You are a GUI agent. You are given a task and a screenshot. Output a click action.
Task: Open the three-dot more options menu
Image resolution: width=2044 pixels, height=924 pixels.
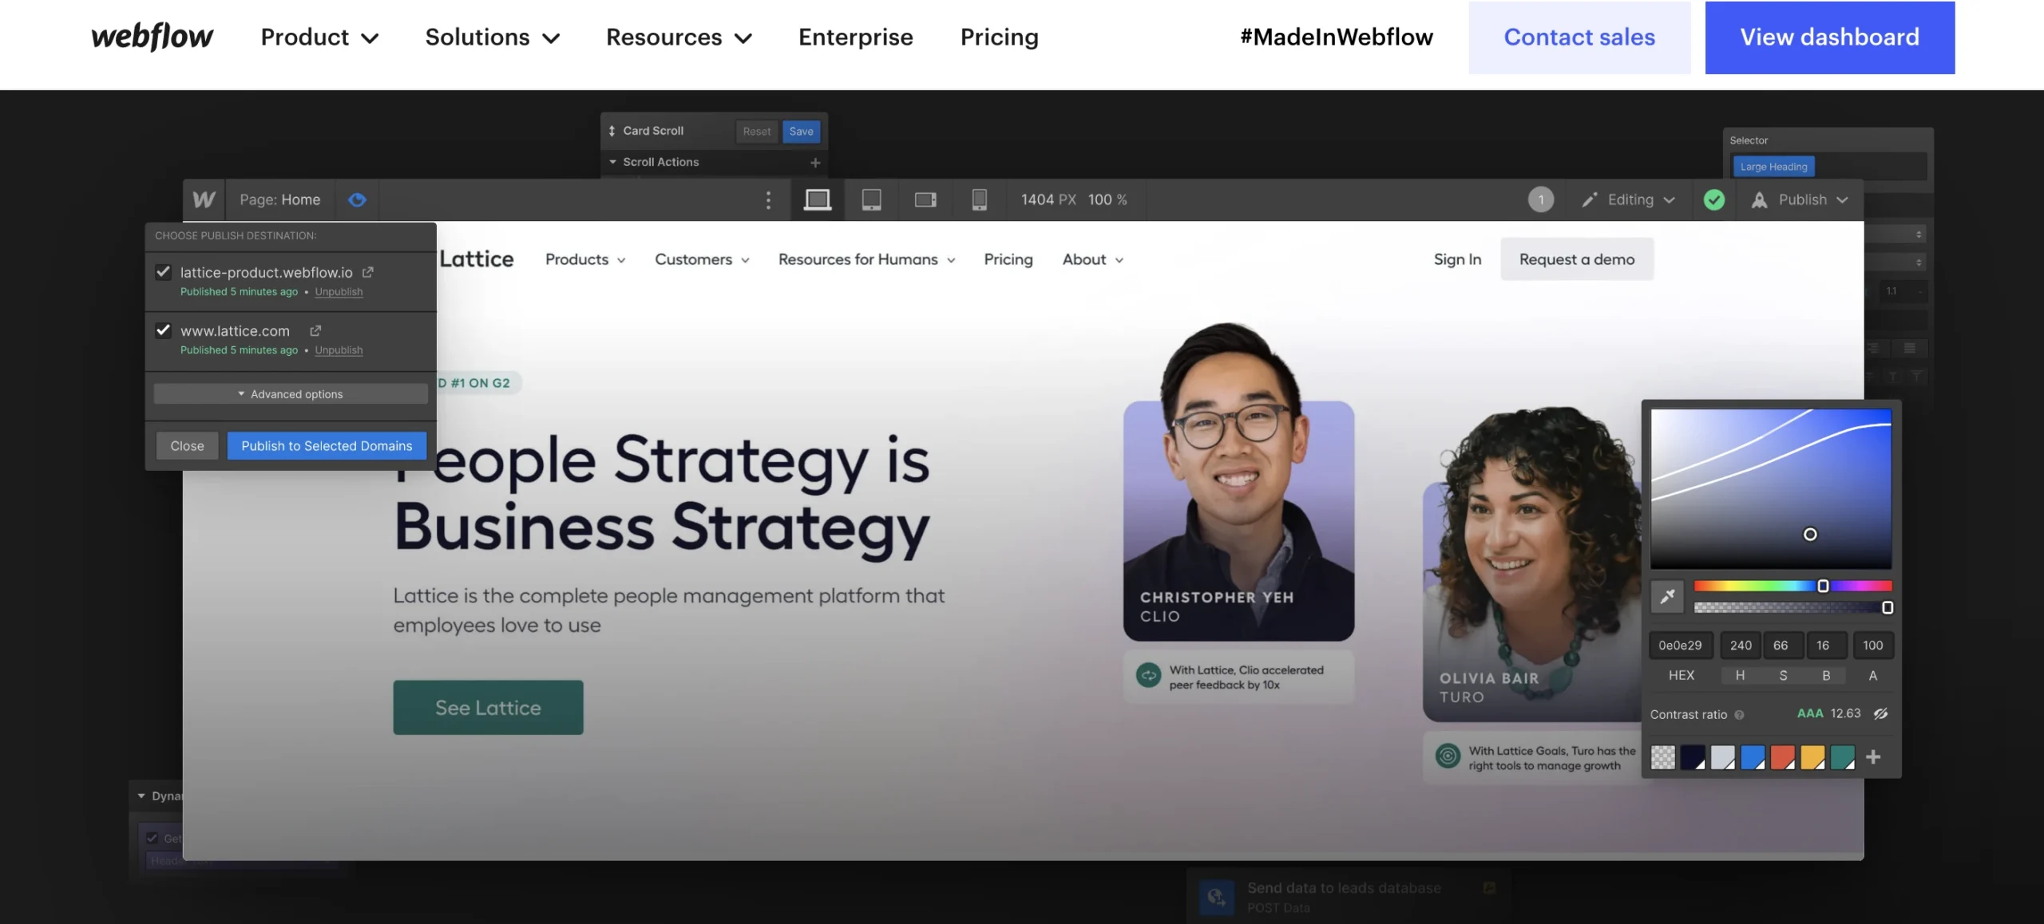(768, 199)
